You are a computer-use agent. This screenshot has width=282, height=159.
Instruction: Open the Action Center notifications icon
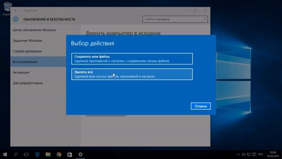(x=254, y=155)
